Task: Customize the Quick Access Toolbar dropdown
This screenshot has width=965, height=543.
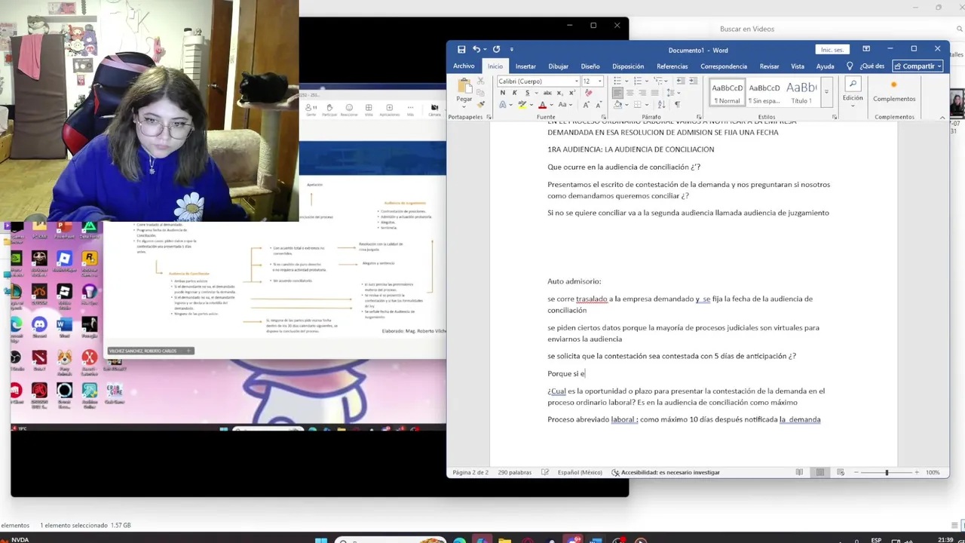Action: click(511, 49)
